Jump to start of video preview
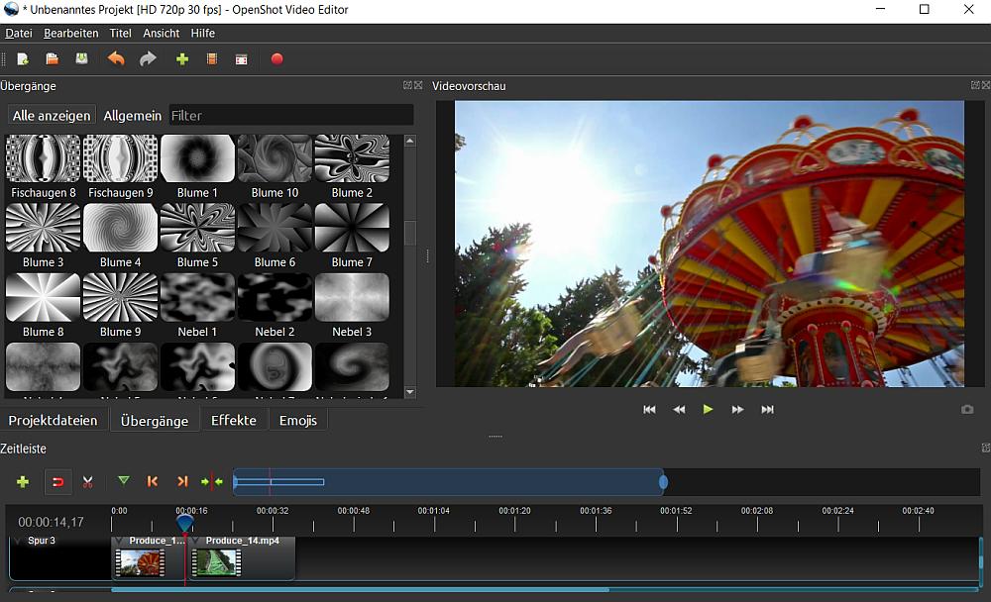Image resolution: width=991 pixels, height=602 pixels. (649, 409)
